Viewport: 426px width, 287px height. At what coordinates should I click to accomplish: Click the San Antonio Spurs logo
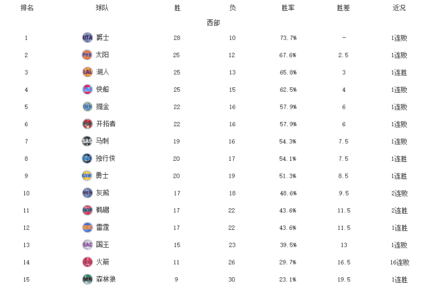click(x=88, y=141)
